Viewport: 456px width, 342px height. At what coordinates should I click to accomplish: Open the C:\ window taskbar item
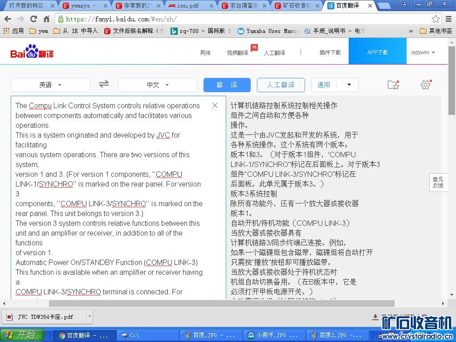pos(147,336)
